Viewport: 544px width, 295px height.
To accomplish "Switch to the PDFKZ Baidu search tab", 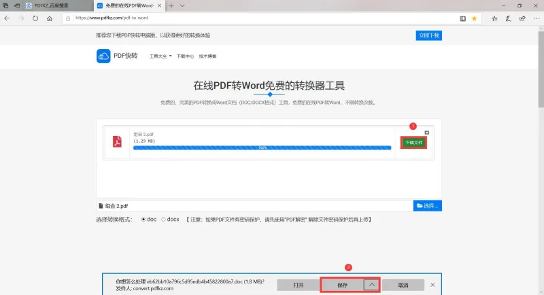I will point(58,5).
